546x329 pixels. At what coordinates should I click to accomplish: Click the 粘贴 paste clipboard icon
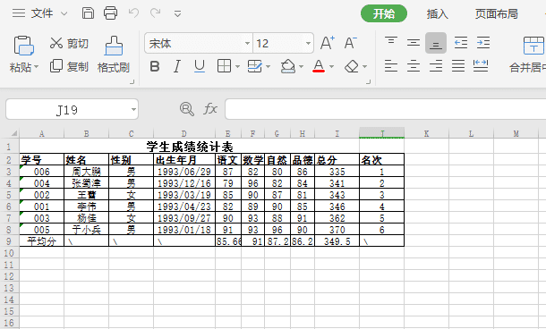point(23,46)
